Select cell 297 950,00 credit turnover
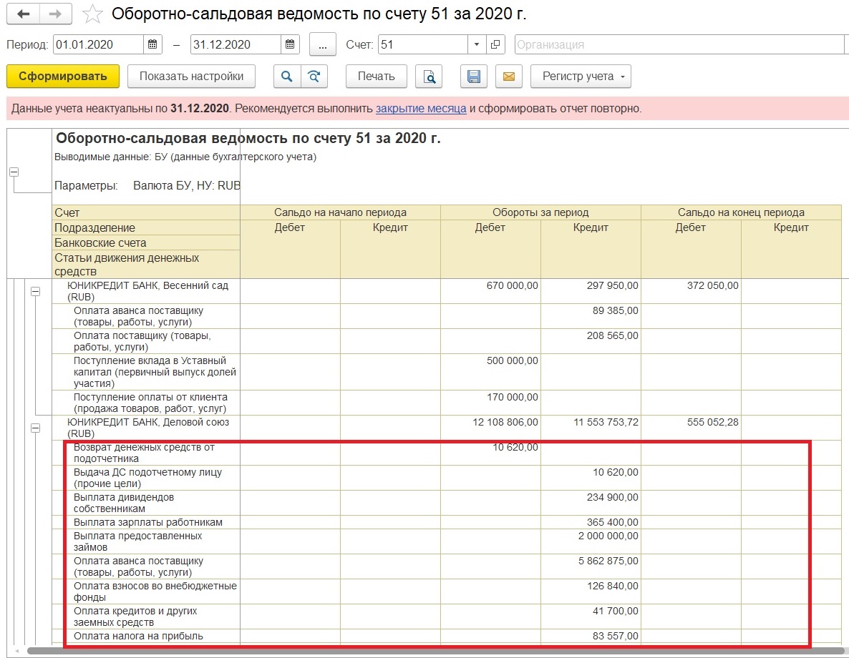849x658 pixels. pyautogui.click(x=591, y=291)
